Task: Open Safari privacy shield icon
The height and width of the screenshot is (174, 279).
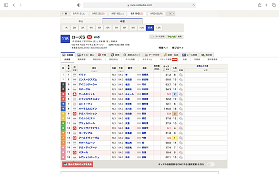Action: 79,5
